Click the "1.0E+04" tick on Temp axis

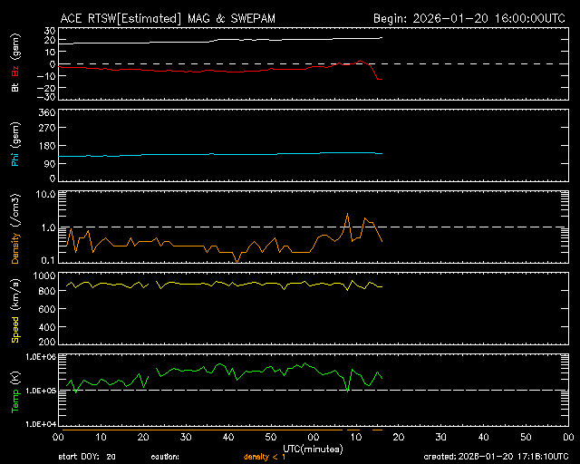41,424
